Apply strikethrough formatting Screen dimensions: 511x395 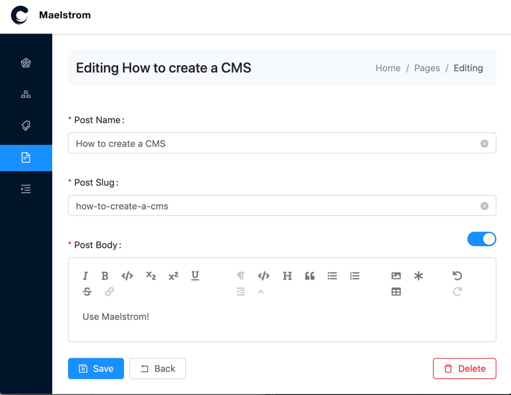tap(87, 292)
